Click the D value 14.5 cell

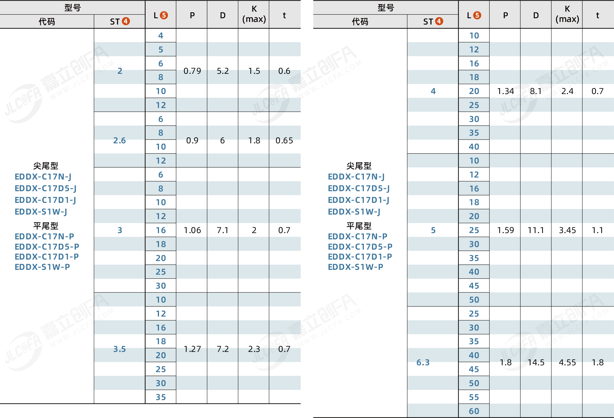(536, 362)
